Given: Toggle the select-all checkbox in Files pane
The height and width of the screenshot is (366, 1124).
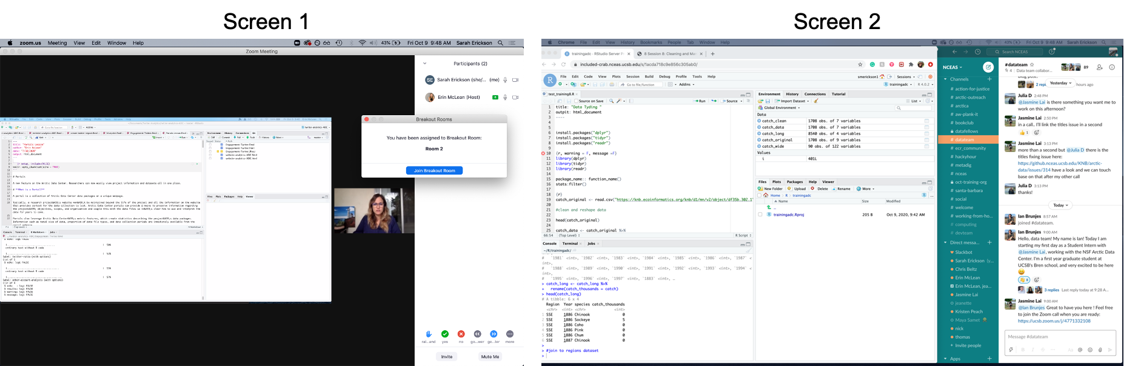Looking at the screenshot, I should click(x=760, y=195).
